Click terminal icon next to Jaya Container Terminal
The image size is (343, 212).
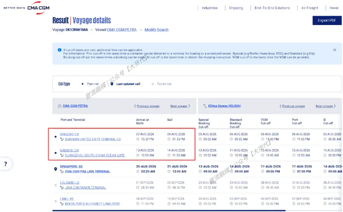pos(62,188)
